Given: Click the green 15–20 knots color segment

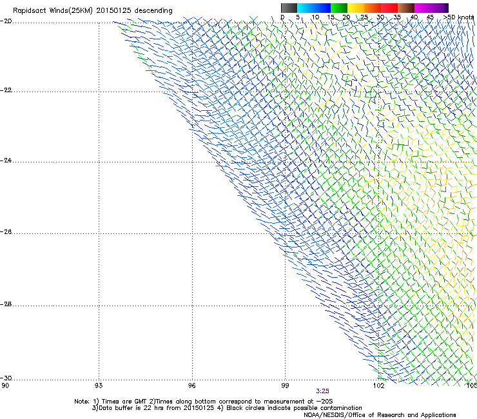Looking at the screenshot, I should [339, 8].
